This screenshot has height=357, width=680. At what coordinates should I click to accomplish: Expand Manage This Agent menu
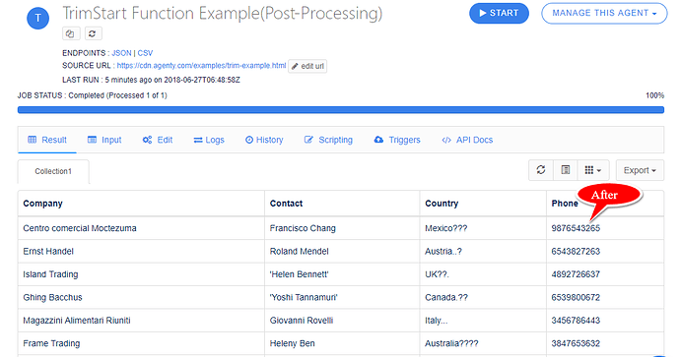tap(604, 13)
